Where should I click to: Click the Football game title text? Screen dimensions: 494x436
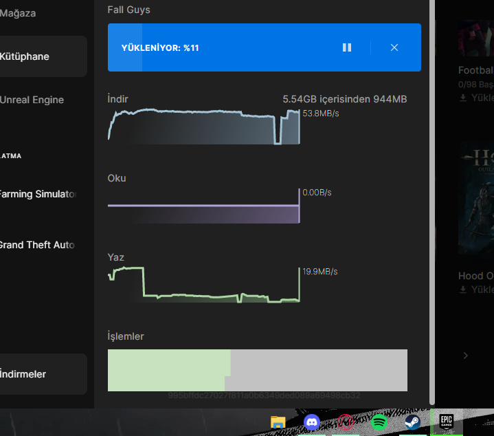(476, 70)
